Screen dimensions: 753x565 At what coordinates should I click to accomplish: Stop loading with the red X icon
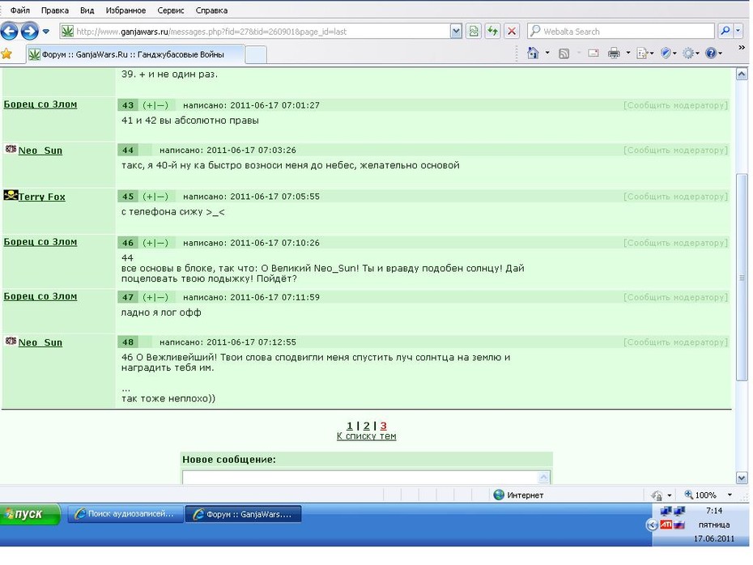pyautogui.click(x=512, y=32)
